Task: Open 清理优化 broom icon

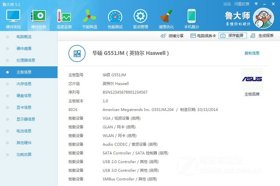Action: [166, 16]
